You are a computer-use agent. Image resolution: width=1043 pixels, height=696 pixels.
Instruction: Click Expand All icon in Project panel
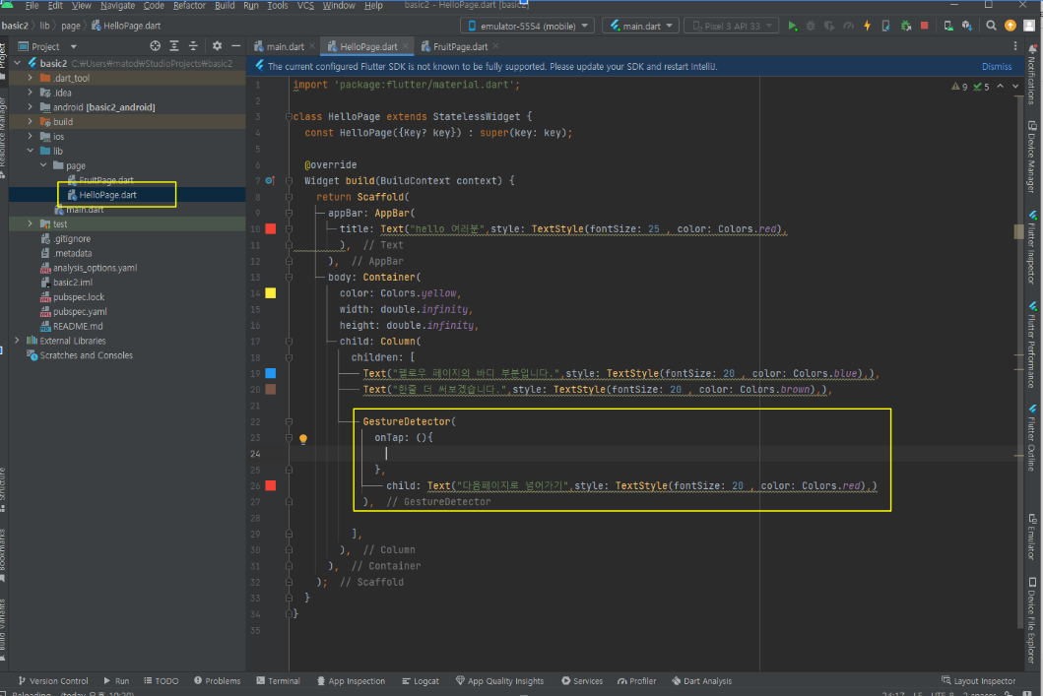(173, 46)
